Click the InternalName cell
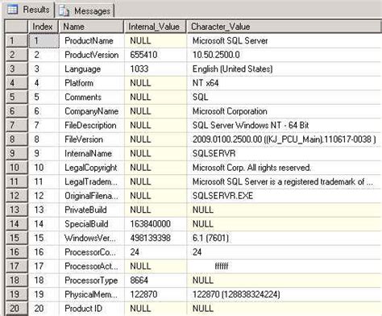This screenshot has height=316, width=382. pos(91,153)
